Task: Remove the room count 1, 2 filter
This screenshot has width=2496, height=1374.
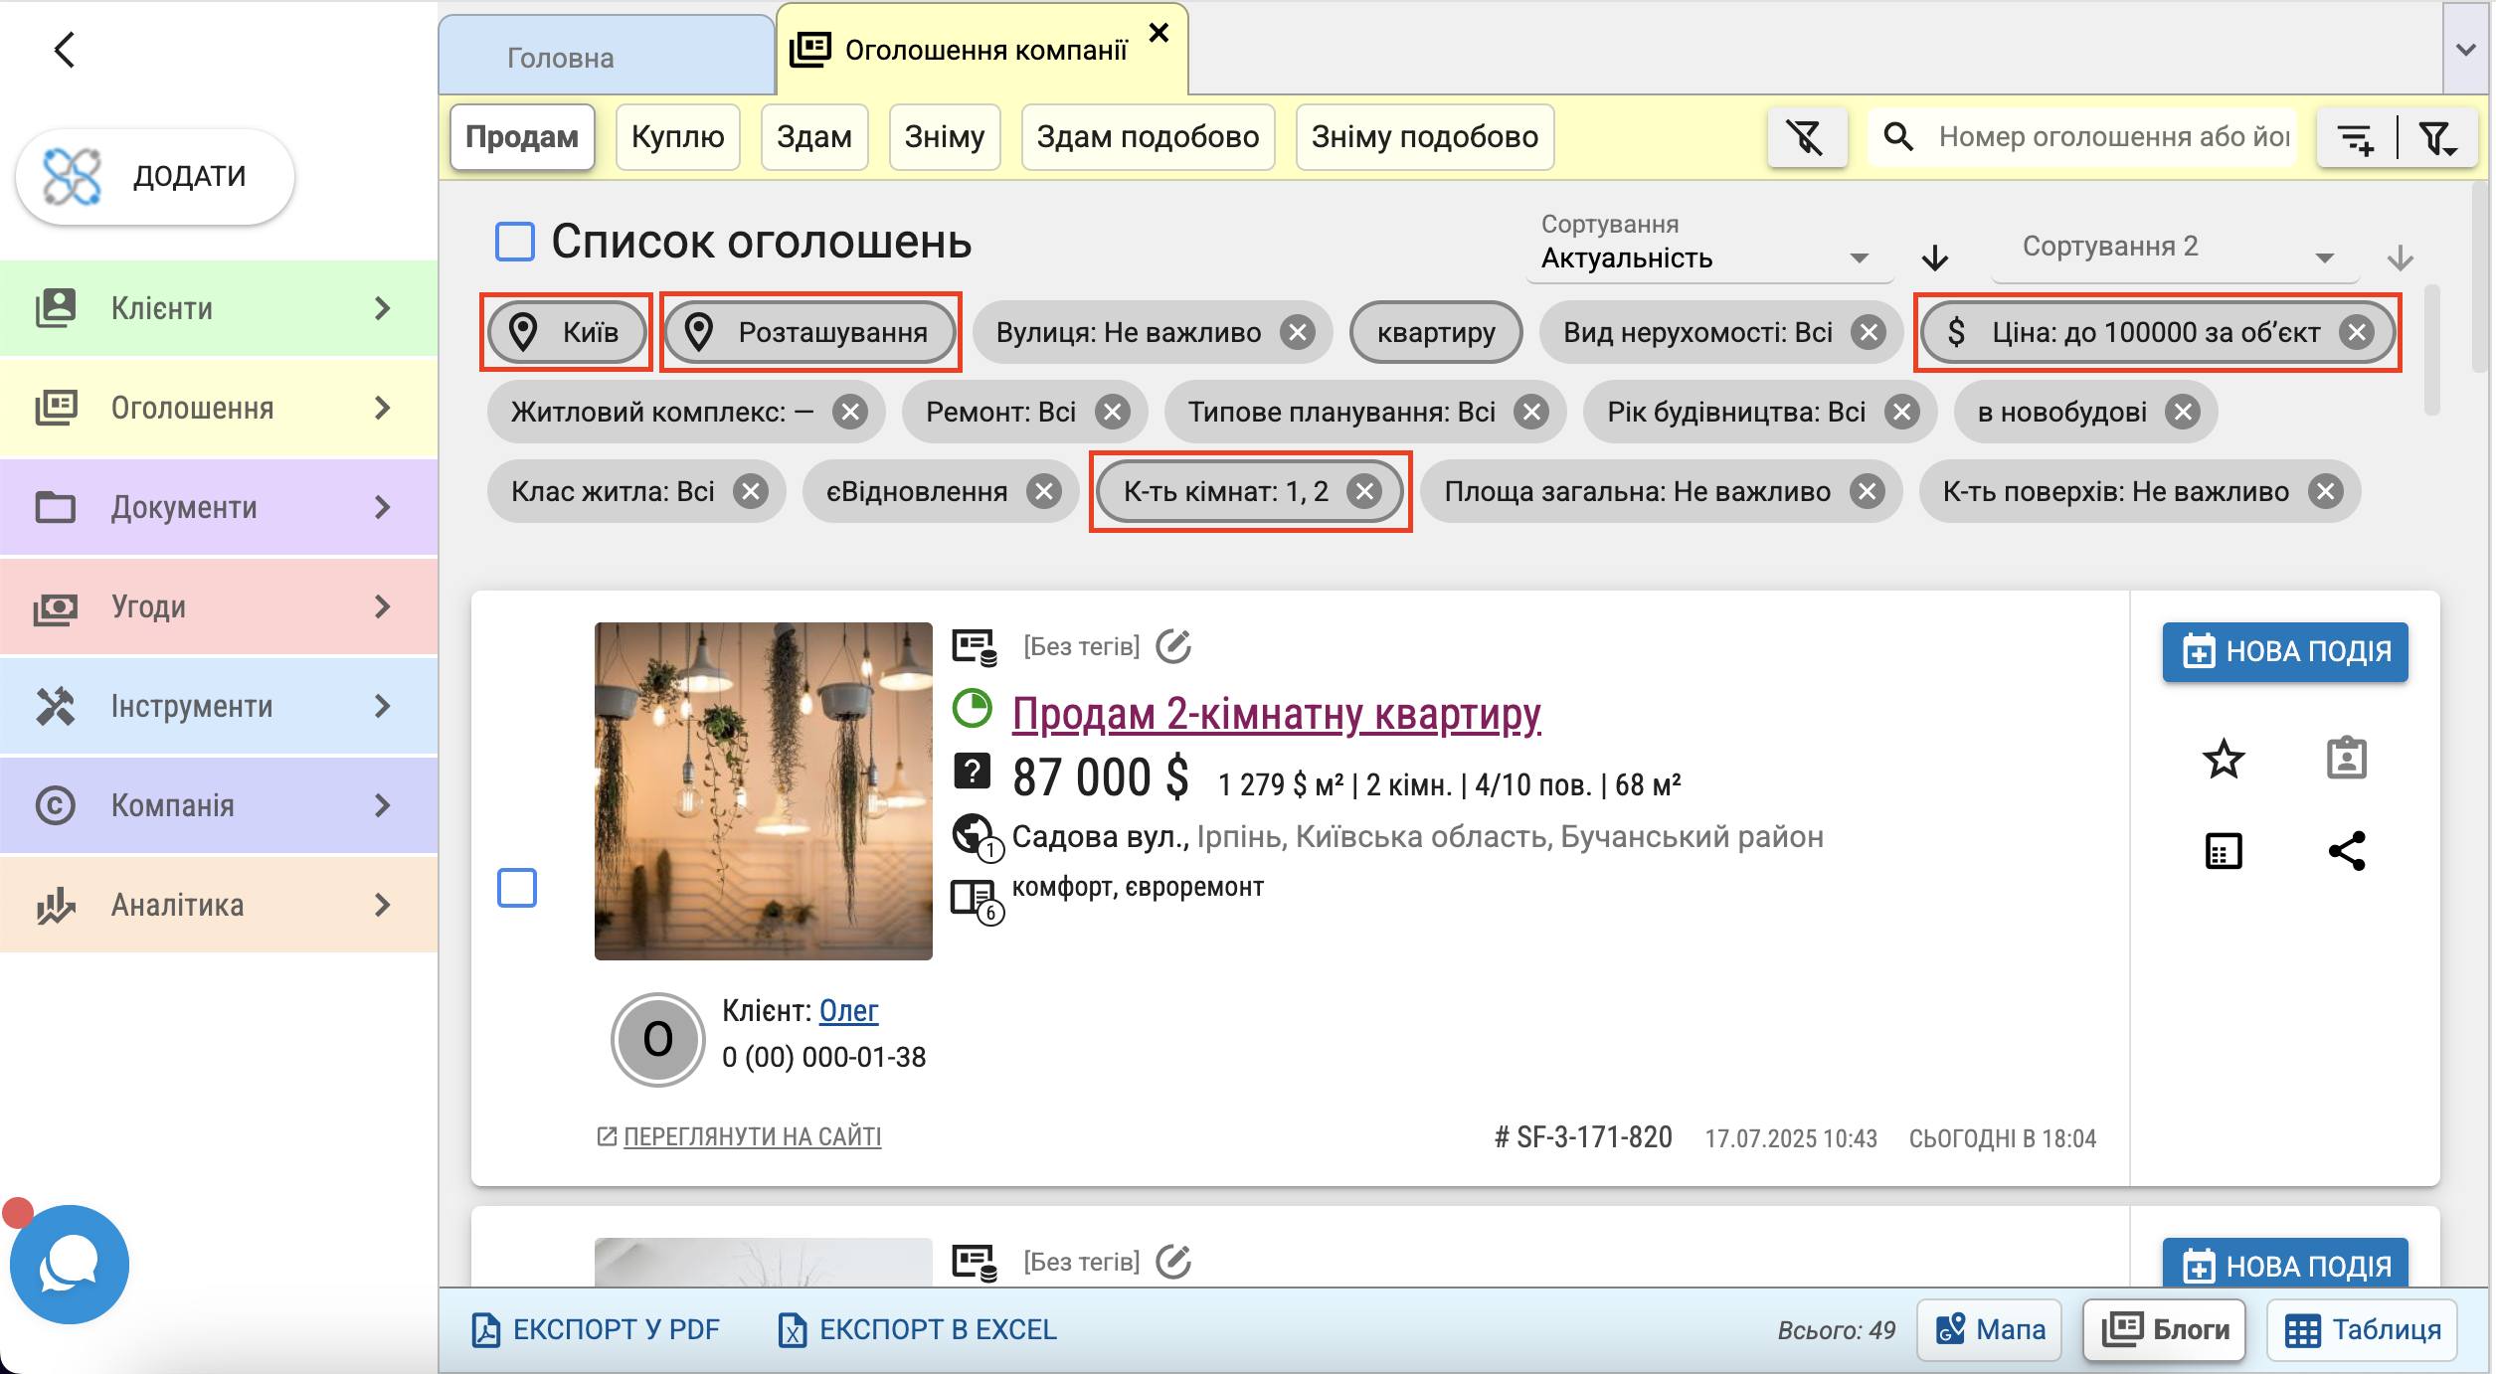Action: [x=1364, y=491]
